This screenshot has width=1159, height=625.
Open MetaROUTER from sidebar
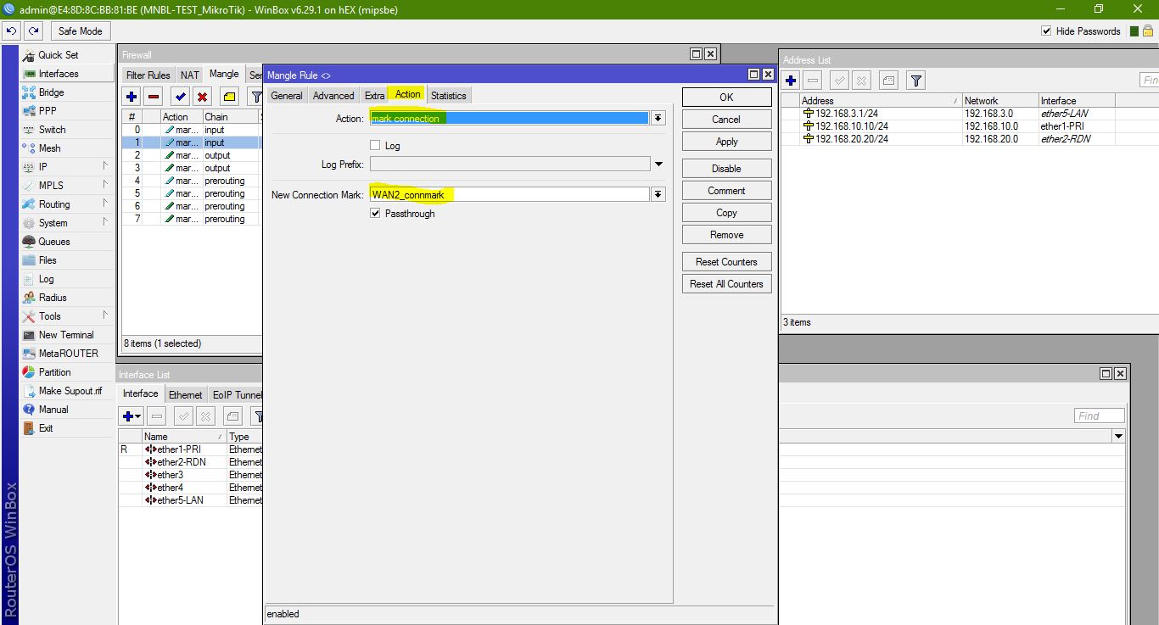[68, 354]
